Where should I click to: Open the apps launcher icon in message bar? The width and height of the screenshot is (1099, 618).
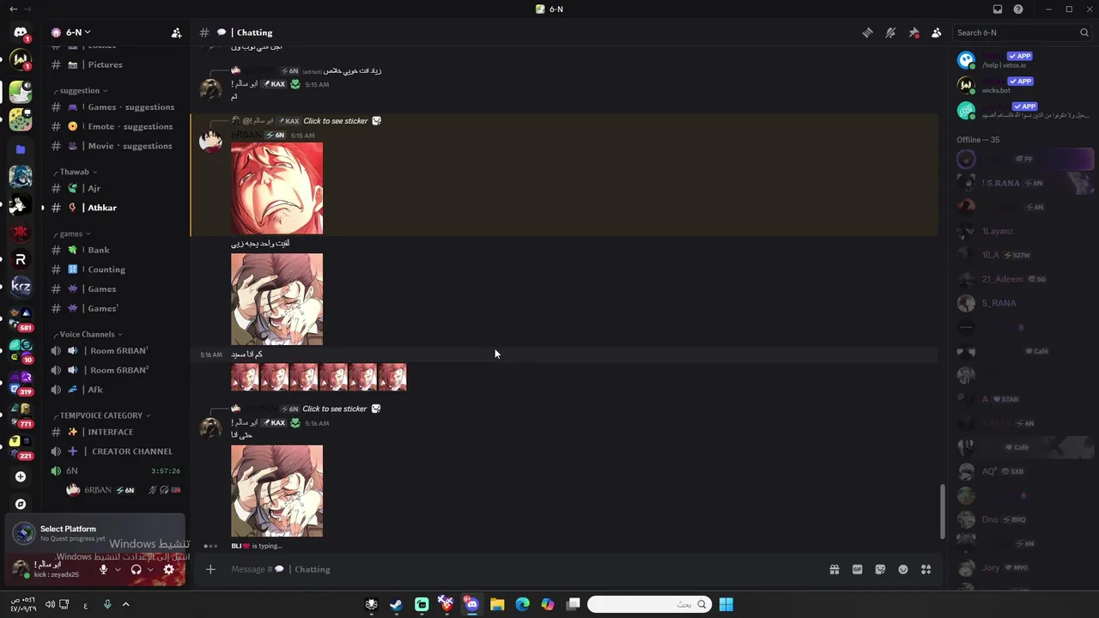926,569
